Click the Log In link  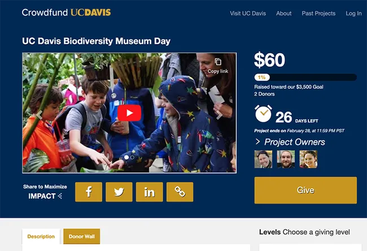pos(353,13)
